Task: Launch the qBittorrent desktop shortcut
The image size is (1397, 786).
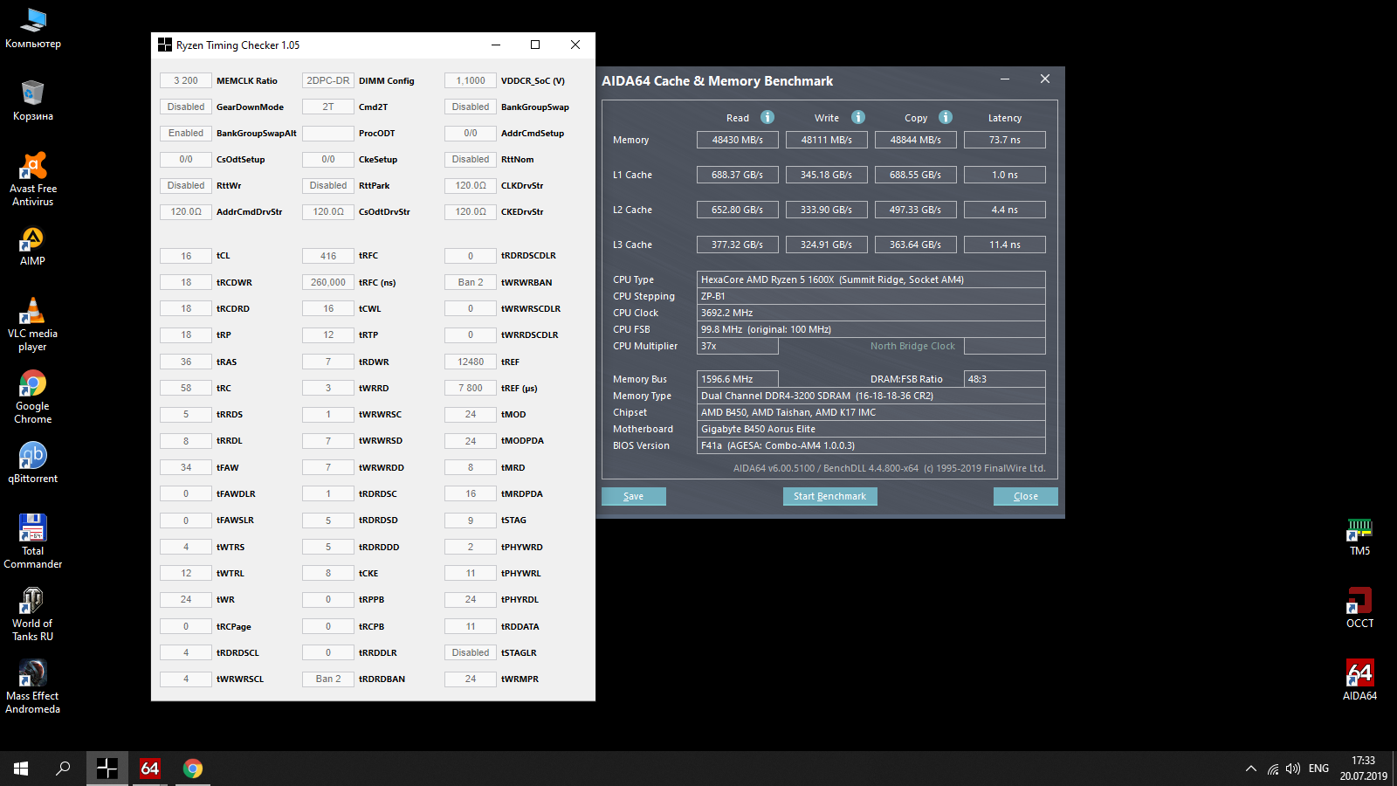Action: (33, 462)
